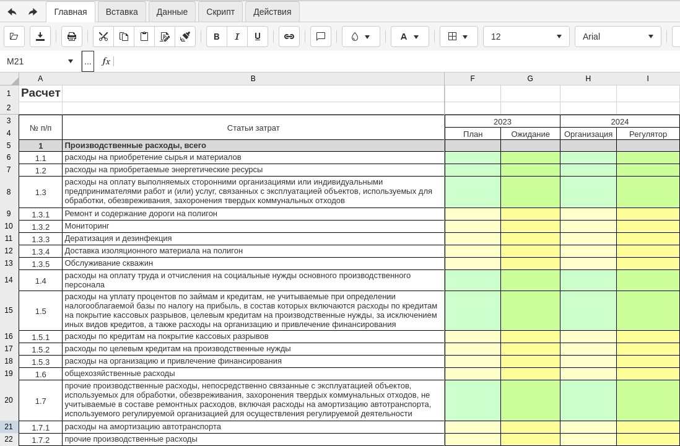Open file using the folder icon
Image resolution: width=680 pixels, height=446 pixels.
pyautogui.click(x=14, y=37)
